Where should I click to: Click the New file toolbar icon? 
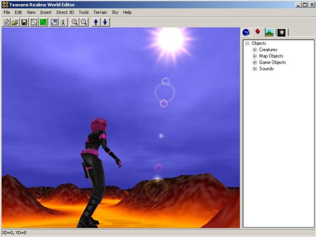pos(6,22)
